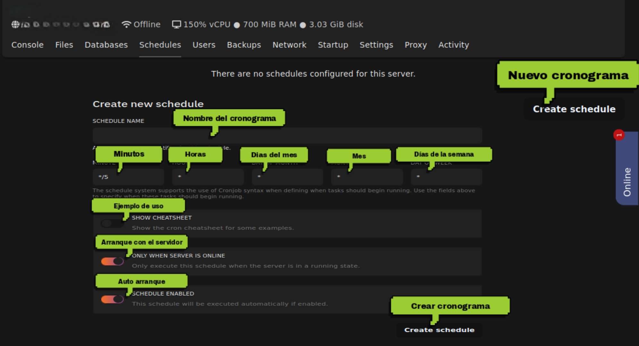Click the red notification badge on the Online tab
Screen dimensions: 639x346
coord(619,135)
